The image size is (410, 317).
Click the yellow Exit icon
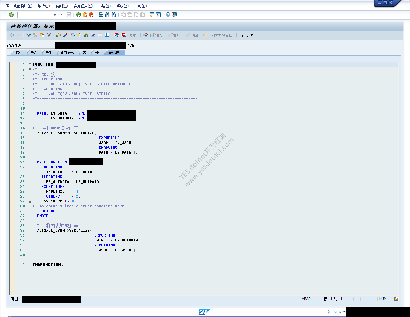pyautogui.click(x=85, y=15)
